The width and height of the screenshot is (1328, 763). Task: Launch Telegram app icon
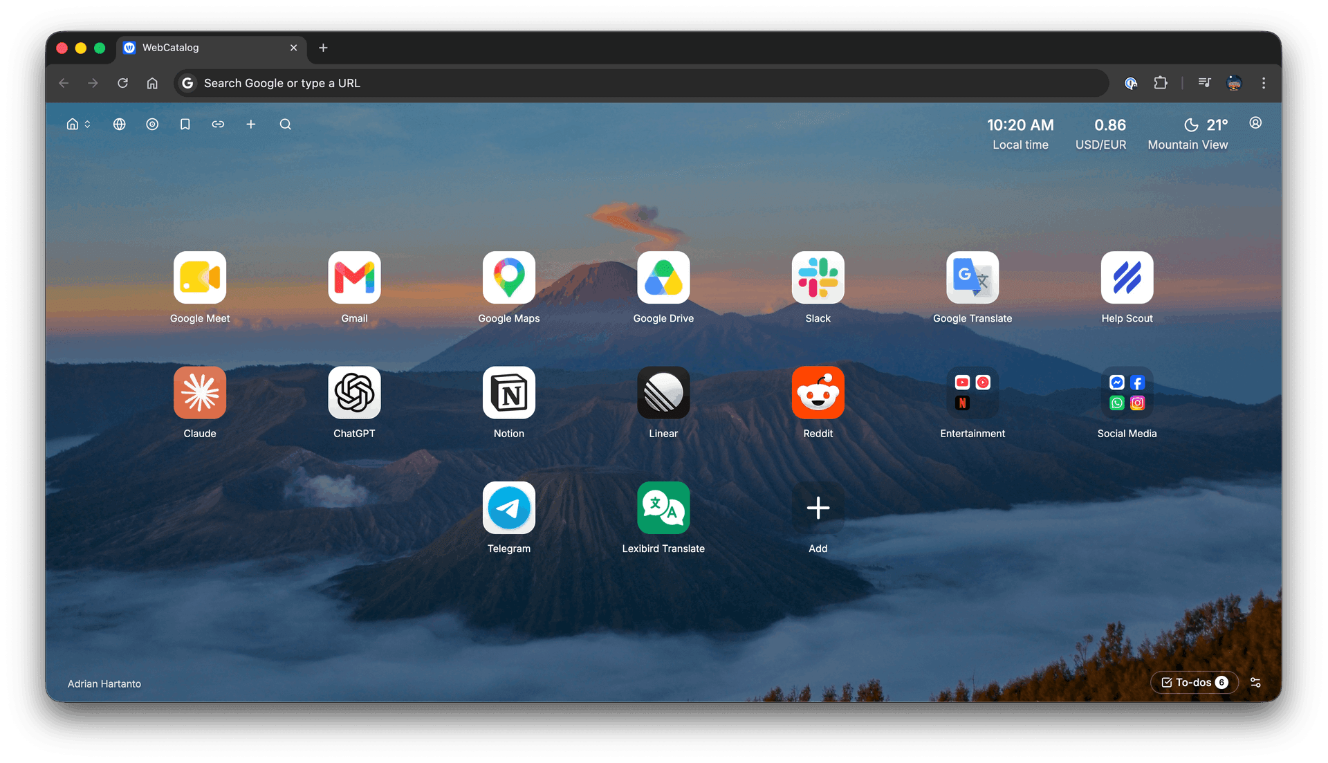click(509, 508)
